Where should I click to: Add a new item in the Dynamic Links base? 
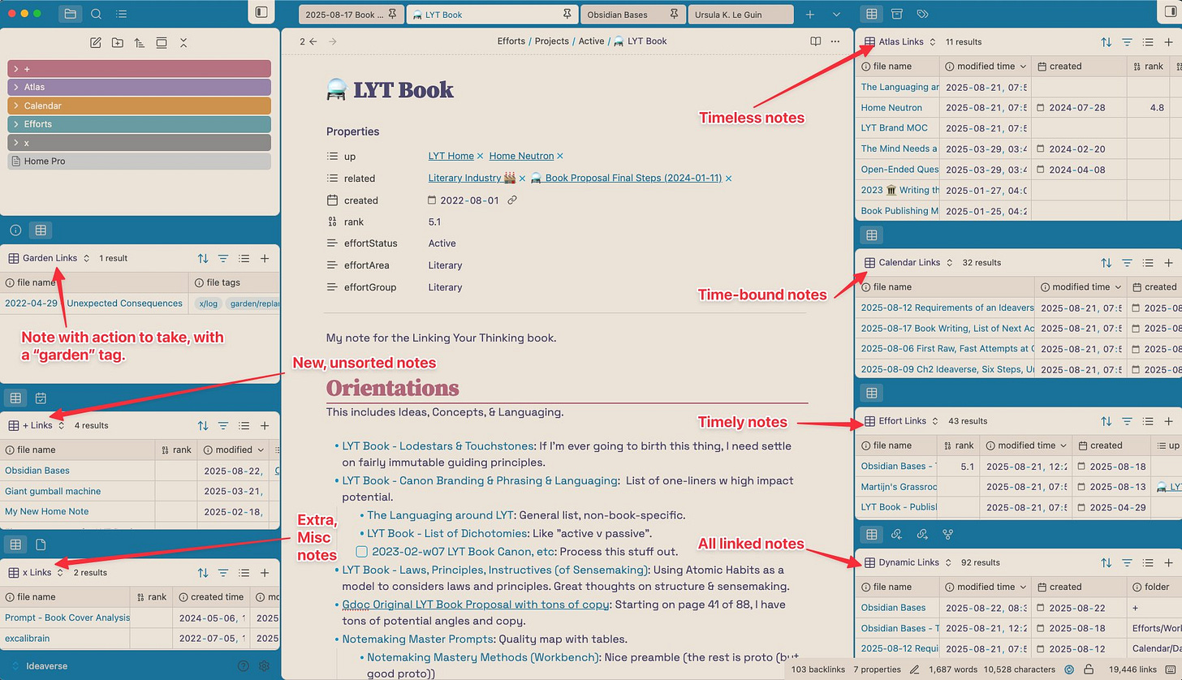[x=1168, y=562]
